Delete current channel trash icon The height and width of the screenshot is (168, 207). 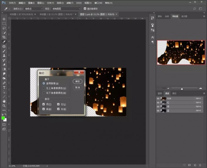(200, 165)
